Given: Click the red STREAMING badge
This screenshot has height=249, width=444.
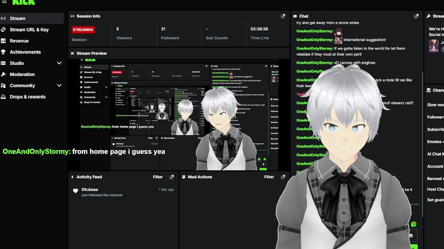Looking at the screenshot, I should tap(83, 30).
